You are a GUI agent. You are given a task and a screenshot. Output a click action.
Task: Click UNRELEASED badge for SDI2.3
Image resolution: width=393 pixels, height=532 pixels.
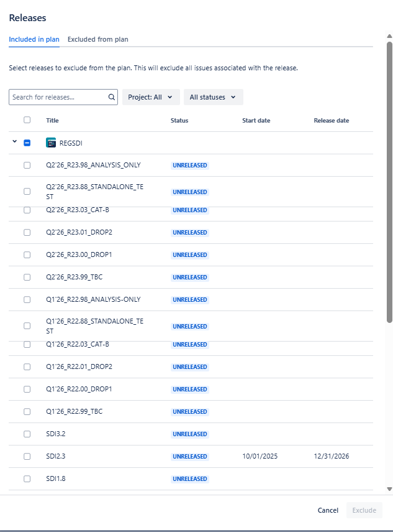pos(190,456)
